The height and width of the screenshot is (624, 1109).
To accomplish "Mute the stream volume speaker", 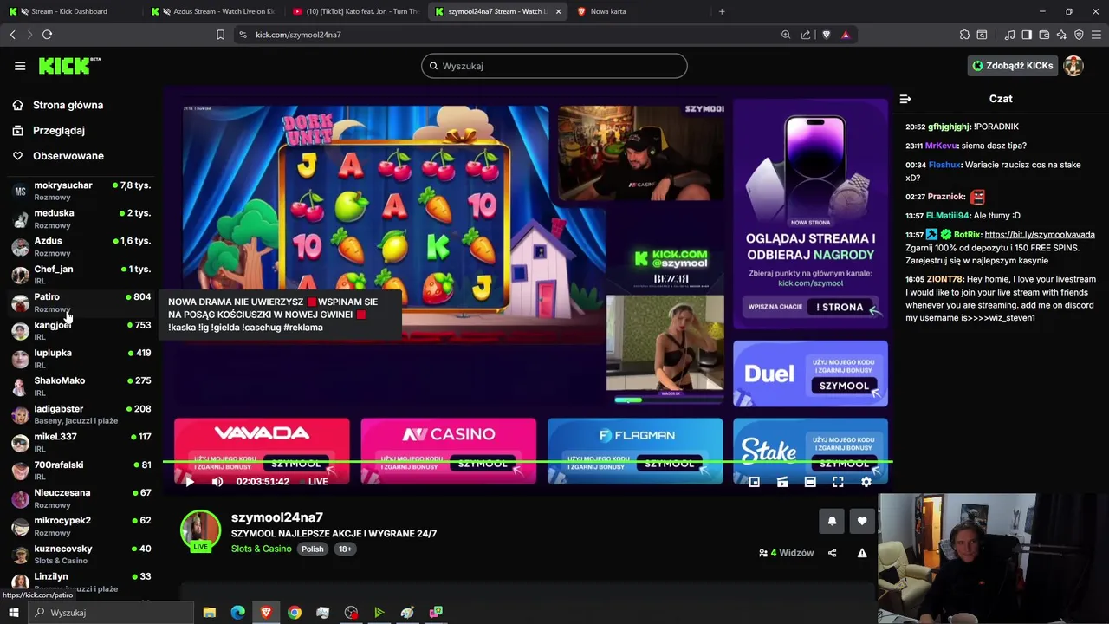I will [217, 482].
